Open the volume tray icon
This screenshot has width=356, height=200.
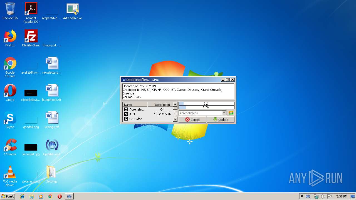pos(323,196)
